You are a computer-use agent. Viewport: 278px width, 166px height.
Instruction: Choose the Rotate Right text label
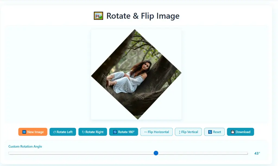tap(94, 132)
